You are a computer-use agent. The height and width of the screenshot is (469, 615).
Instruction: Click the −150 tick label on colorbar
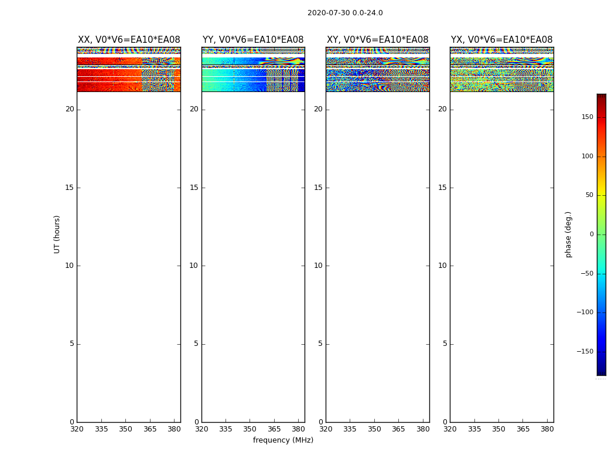585,352
